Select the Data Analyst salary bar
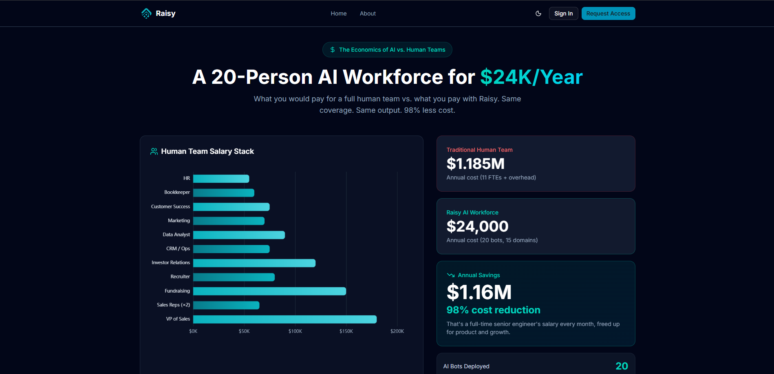 point(239,235)
